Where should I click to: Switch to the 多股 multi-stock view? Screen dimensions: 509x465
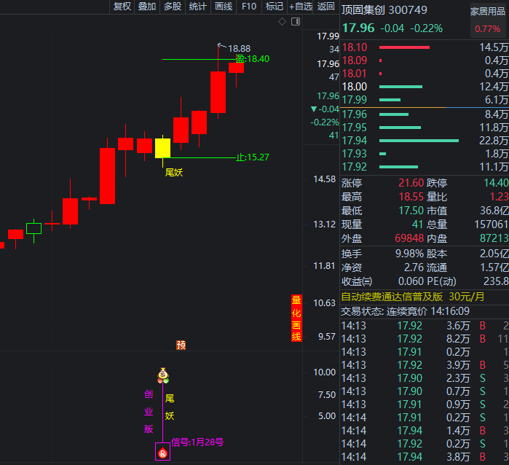click(173, 7)
